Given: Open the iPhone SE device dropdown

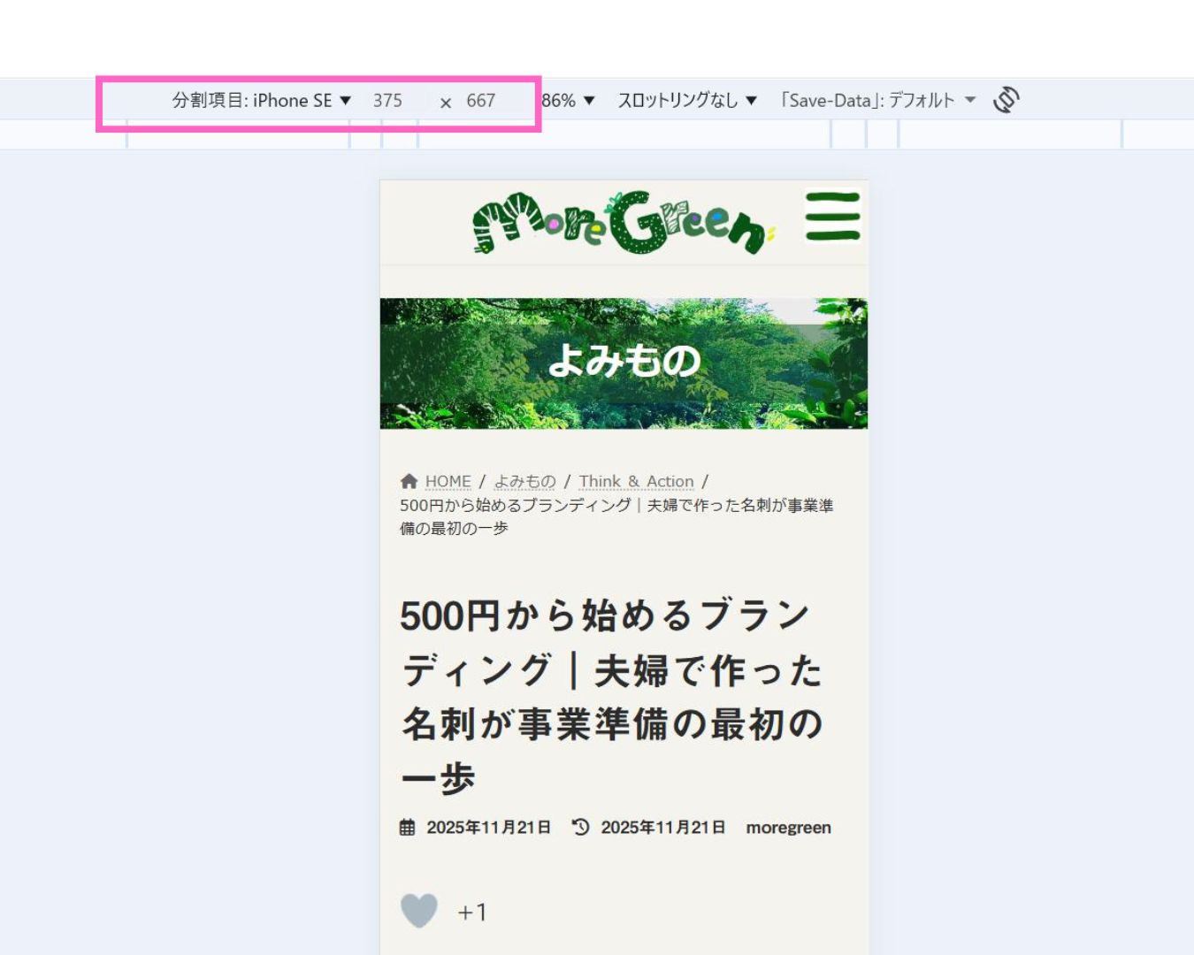Looking at the screenshot, I should [262, 101].
